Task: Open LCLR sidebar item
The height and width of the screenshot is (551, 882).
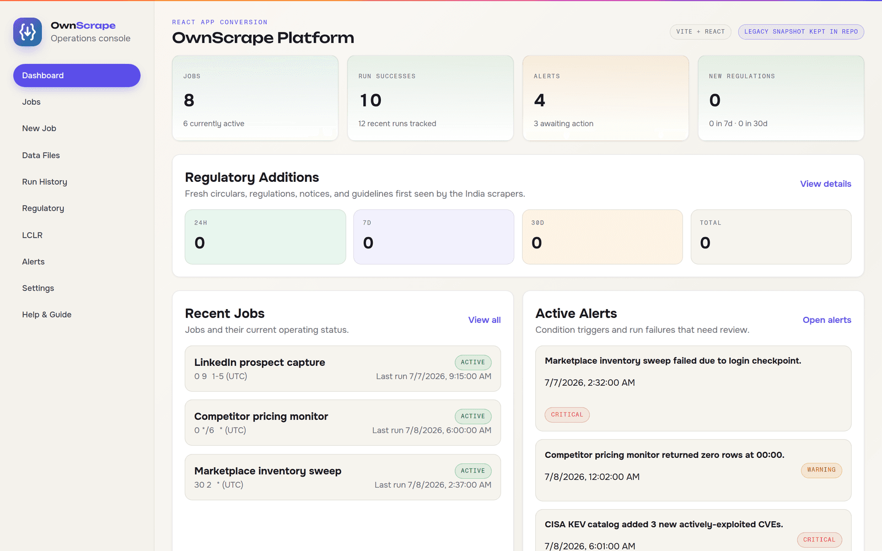Action: [77, 235]
